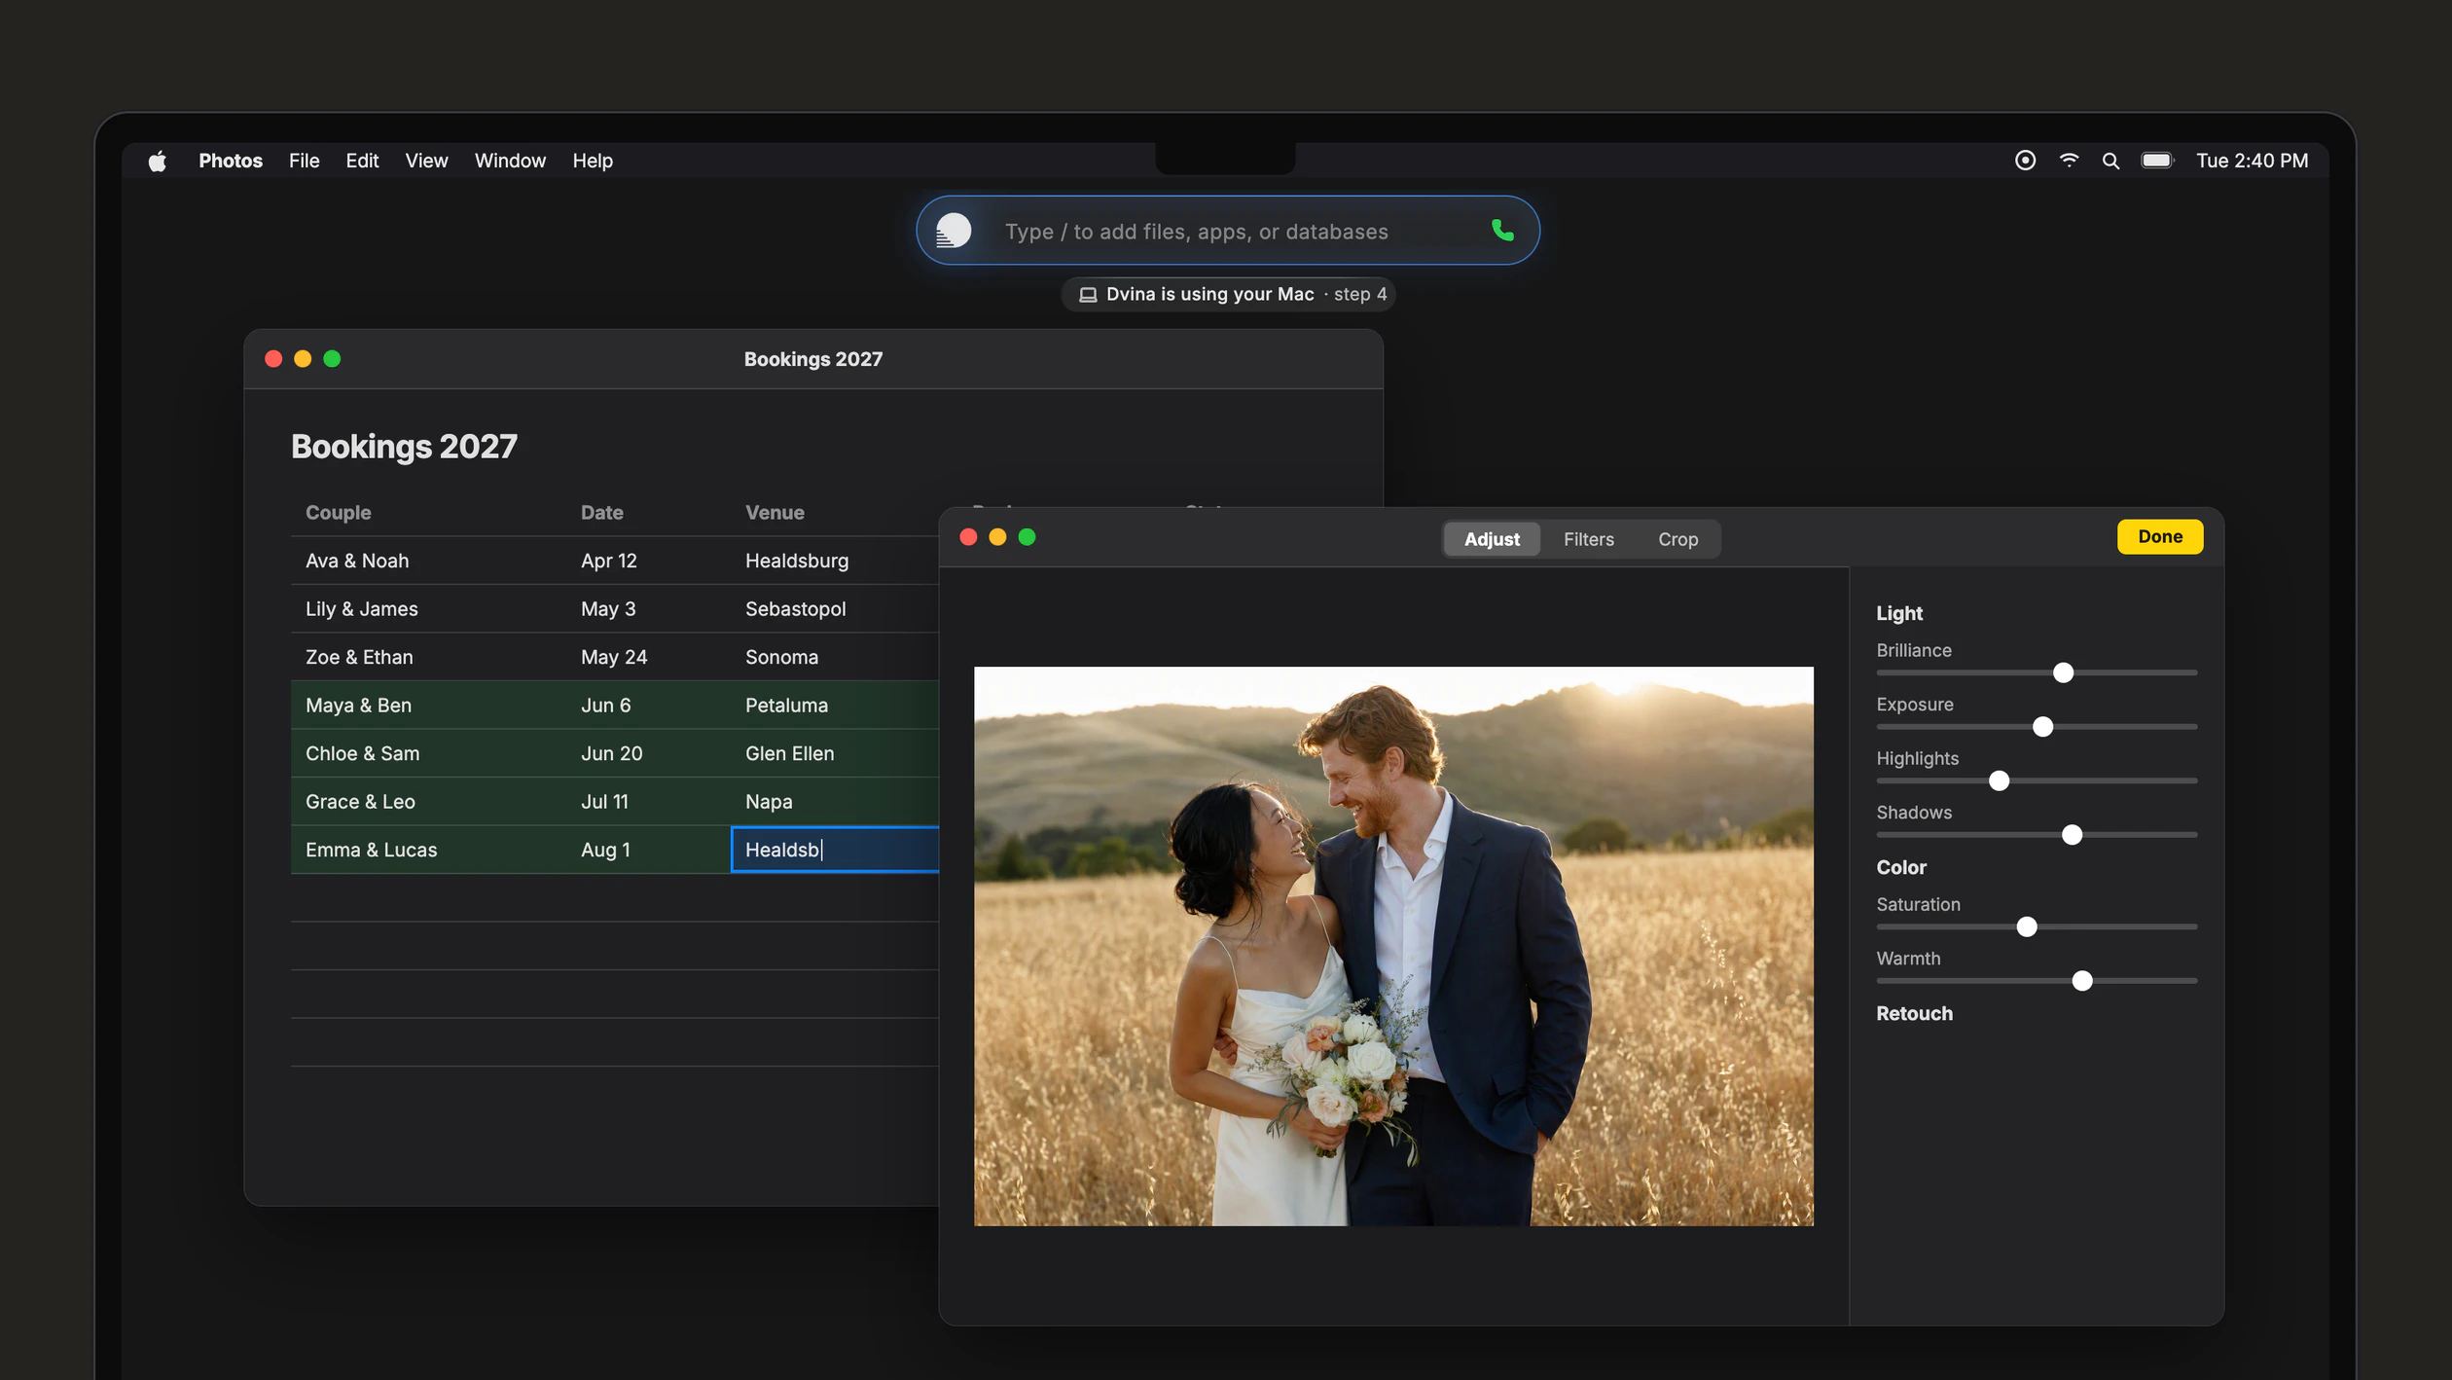
Task: Click the Brilliance slider handle
Action: pos(2063,672)
